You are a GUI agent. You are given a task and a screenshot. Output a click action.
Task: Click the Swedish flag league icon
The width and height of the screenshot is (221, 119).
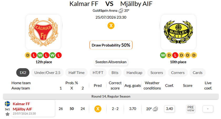(x=7, y=104)
